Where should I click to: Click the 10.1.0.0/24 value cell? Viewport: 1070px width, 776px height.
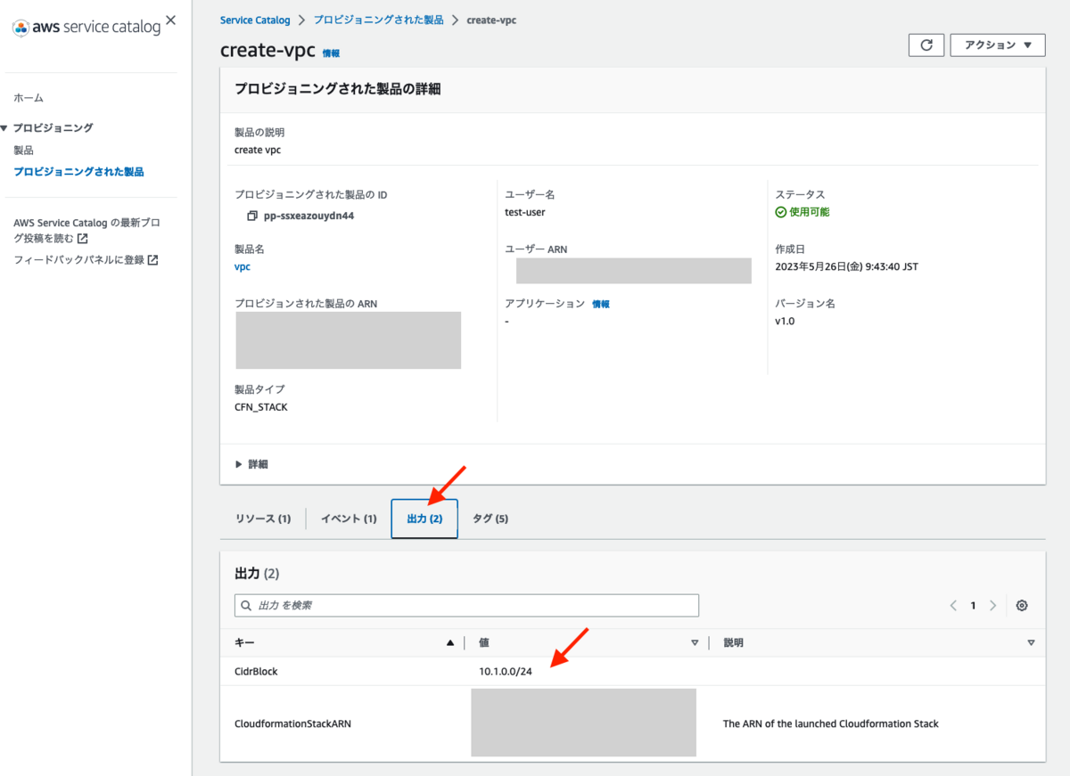click(506, 672)
